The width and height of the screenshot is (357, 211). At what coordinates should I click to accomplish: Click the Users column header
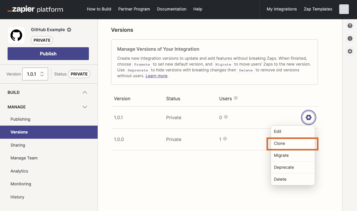[x=226, y=99]
